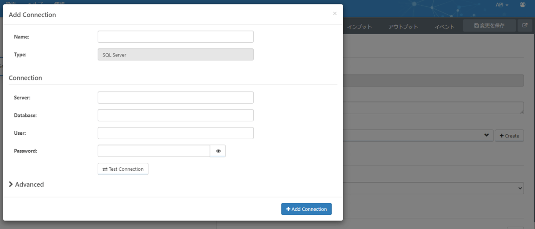Open the API dropdown menu
The width and height of the screenshot is (535, 229).
[502, 4]
